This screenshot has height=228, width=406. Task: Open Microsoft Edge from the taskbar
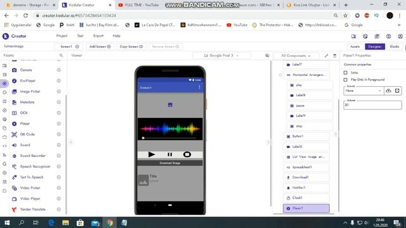(x=51, y=222)
